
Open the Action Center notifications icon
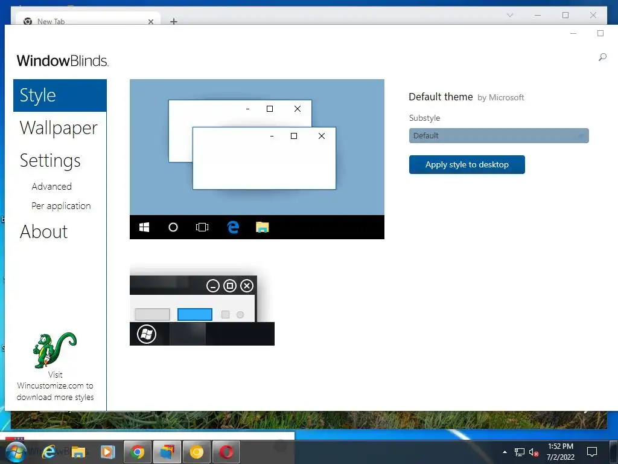pos(592,452)
